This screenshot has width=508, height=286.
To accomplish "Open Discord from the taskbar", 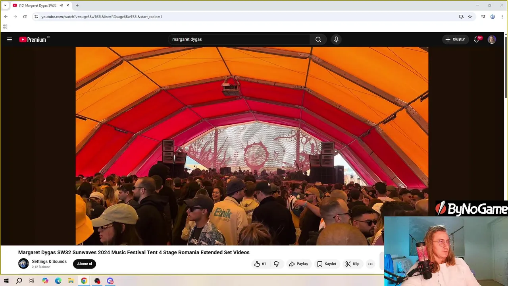I will [x=110, y=281].
